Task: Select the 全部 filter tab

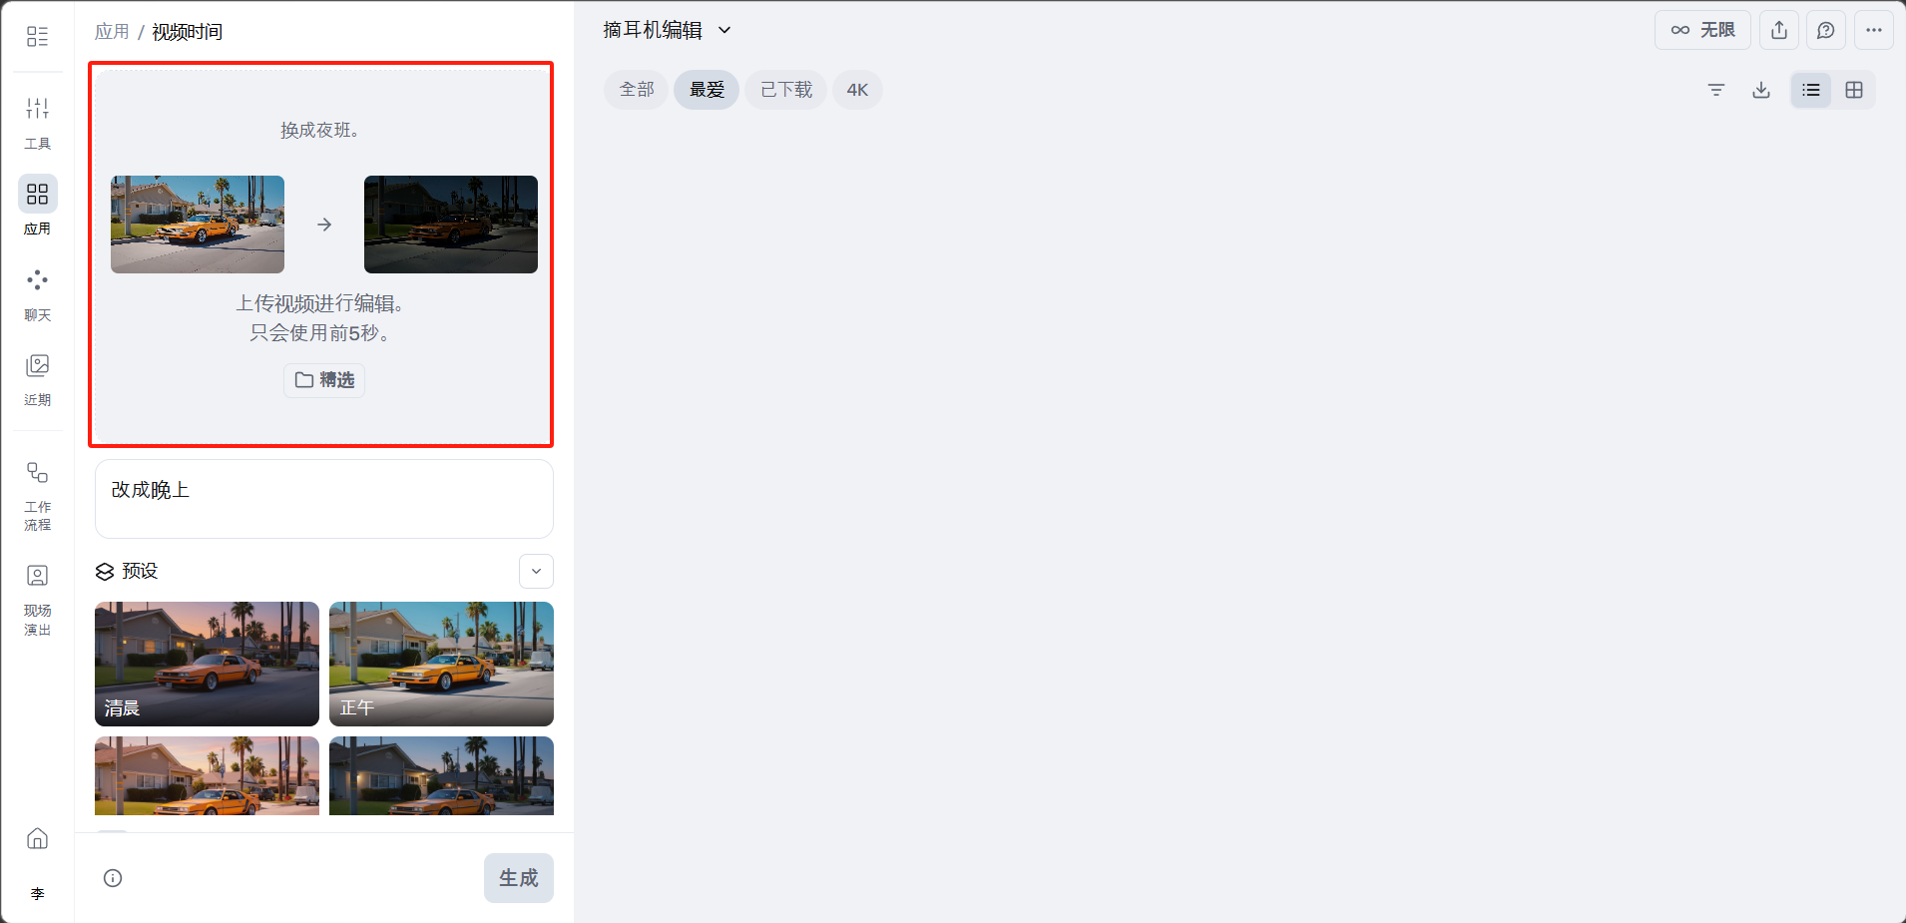Action: click(x=637, y=90)
